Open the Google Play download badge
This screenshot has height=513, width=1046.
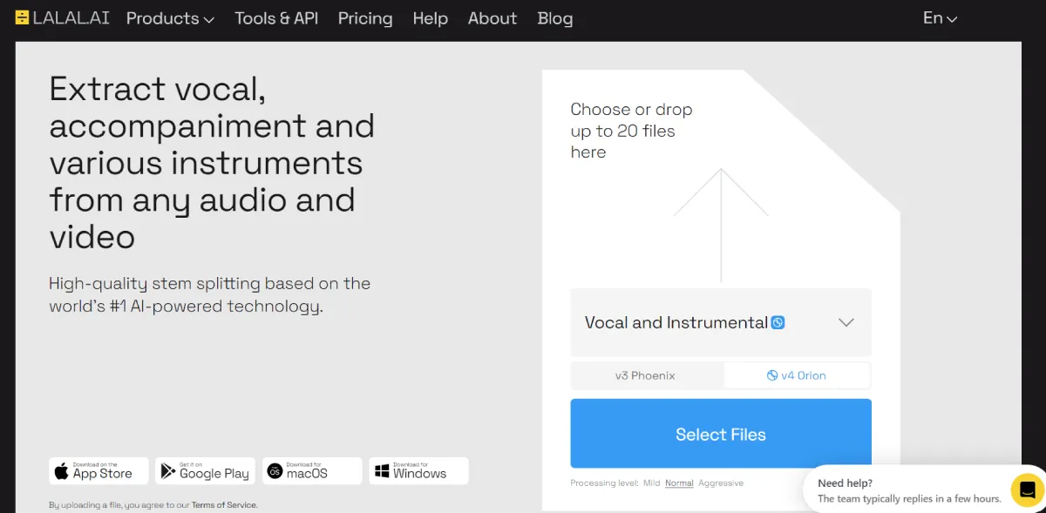coord(205,471)
